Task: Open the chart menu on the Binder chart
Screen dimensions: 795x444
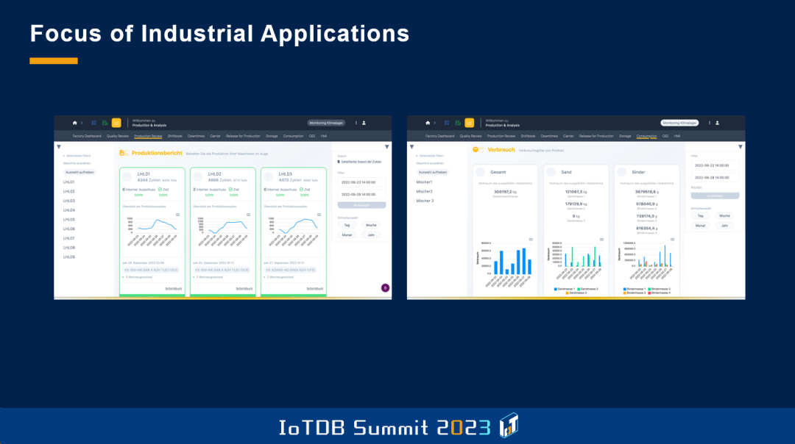Action: pos(672,239)
